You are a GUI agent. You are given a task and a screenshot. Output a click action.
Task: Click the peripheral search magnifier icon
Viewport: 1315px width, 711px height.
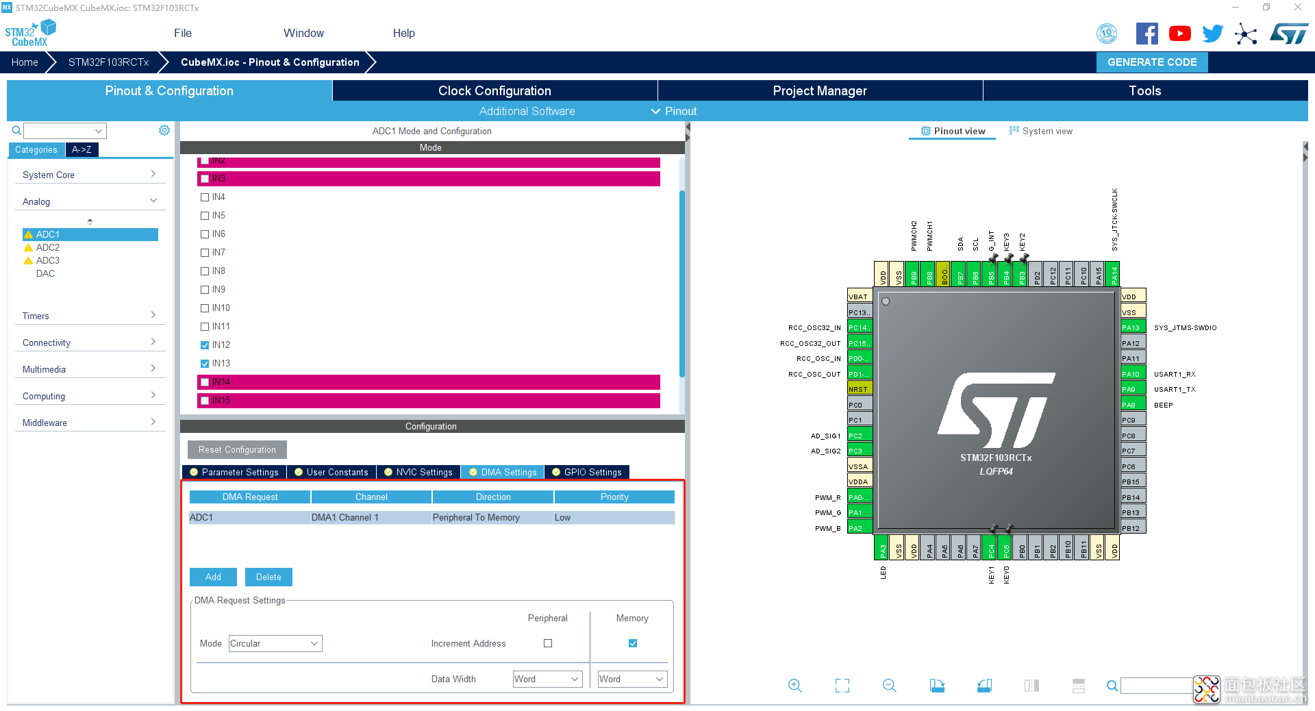point(16,130)
